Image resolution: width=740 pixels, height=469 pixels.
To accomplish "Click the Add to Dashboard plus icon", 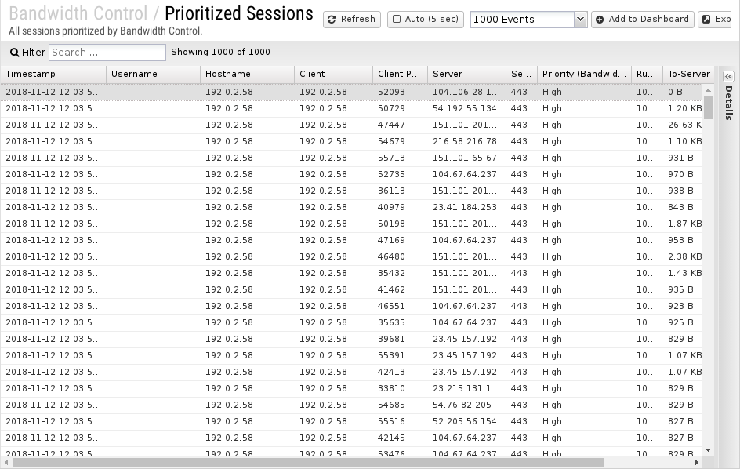I will point(600,20).
